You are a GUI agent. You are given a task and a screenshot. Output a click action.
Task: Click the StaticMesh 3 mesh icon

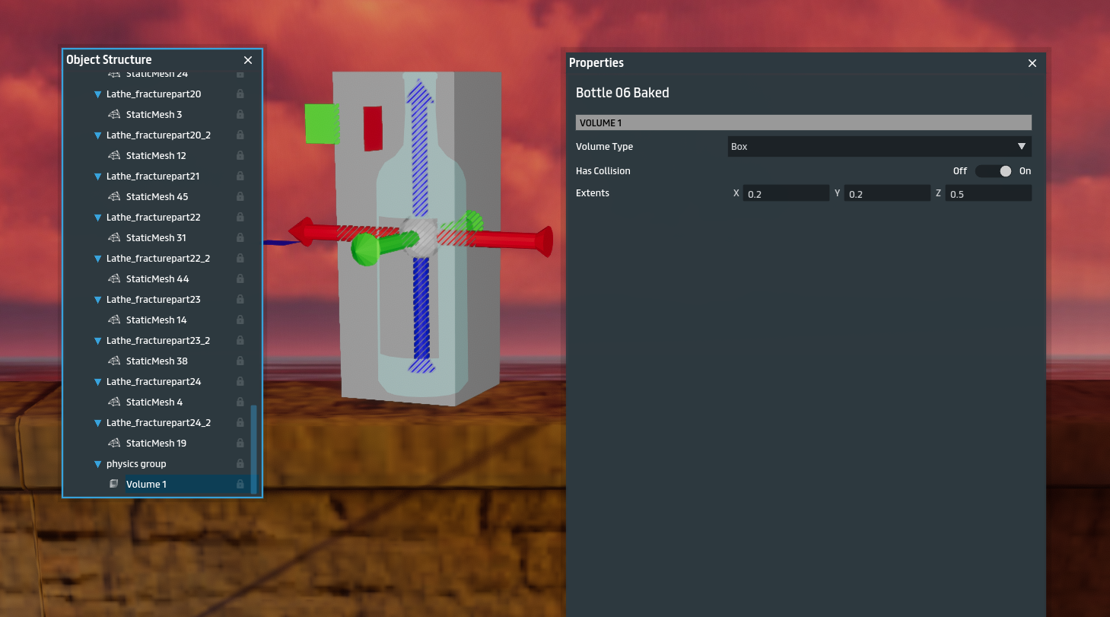tap(113, 114)
